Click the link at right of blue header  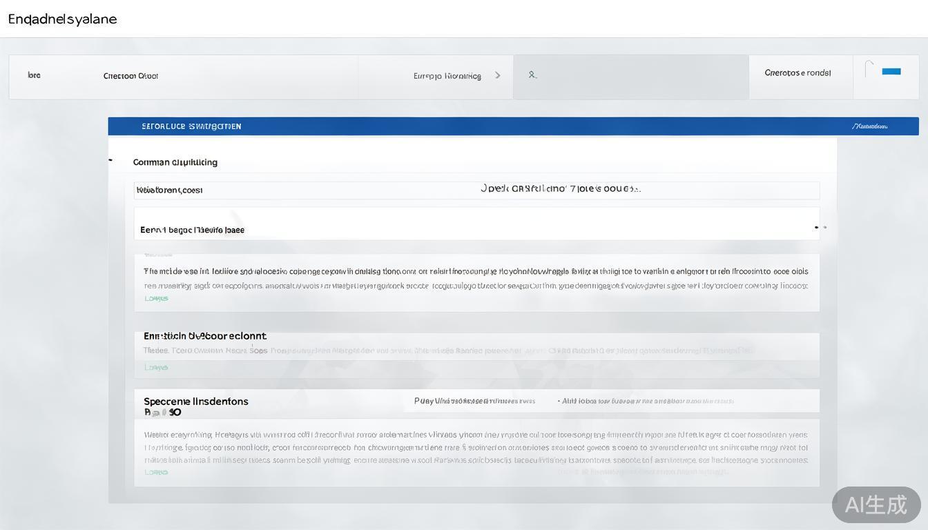click(x=869, y=126)
